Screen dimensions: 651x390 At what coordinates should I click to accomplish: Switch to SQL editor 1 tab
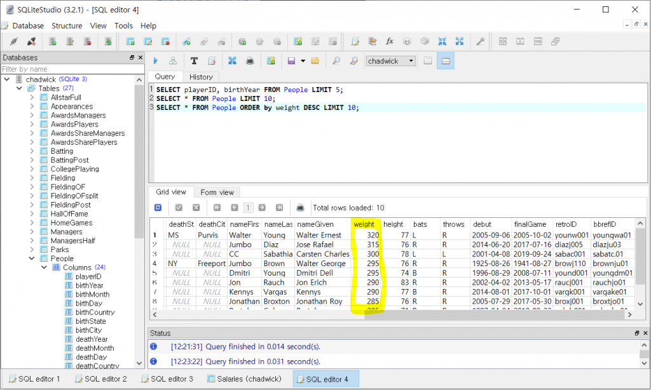[35, 379]
